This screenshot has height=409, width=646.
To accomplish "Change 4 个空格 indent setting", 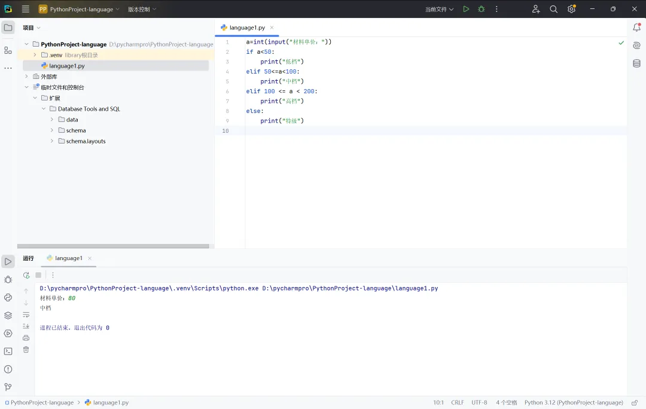I will coord(507,402).
